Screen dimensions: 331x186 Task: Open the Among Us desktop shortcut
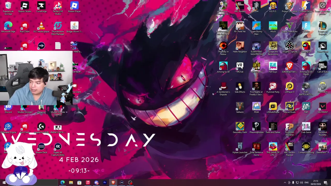point(306,48)
